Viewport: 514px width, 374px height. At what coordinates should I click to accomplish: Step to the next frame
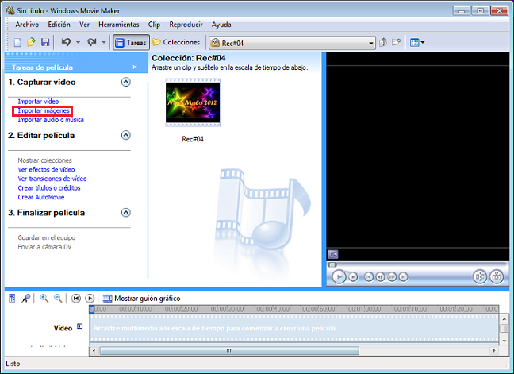(392, 277)
